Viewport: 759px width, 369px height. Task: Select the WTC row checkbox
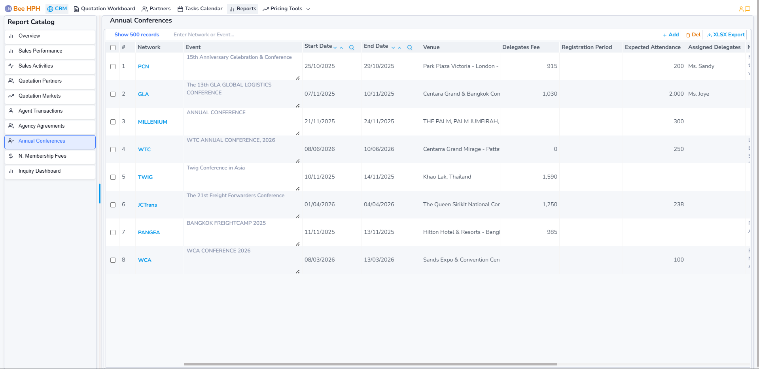point(113,149)
